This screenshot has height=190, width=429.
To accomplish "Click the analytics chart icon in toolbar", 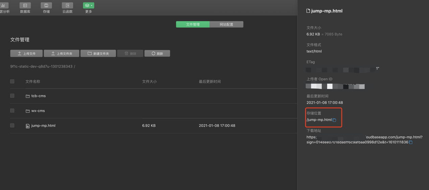I will tap(3, 6).
